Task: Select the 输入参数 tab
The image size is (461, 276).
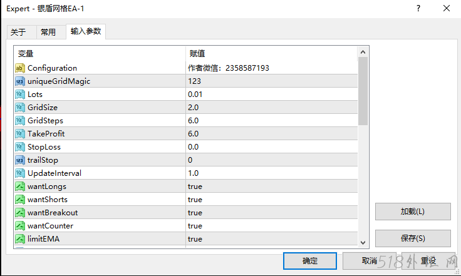Action: pos(86,31)
